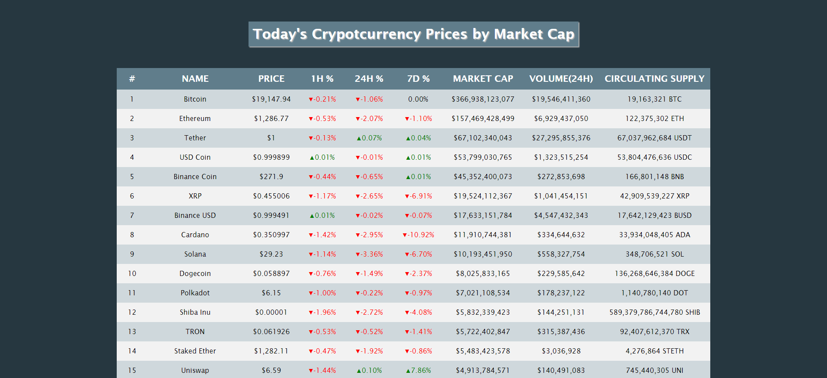Click the VOLUME(24H) column header
The height and width of the screenshot is (378, 827).
(561, 79)
